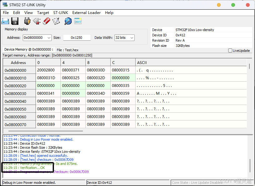This screenshot has height=186, width=255.
Task: Click the ST-LINK Utility app title icon
Action: [5, 5]
